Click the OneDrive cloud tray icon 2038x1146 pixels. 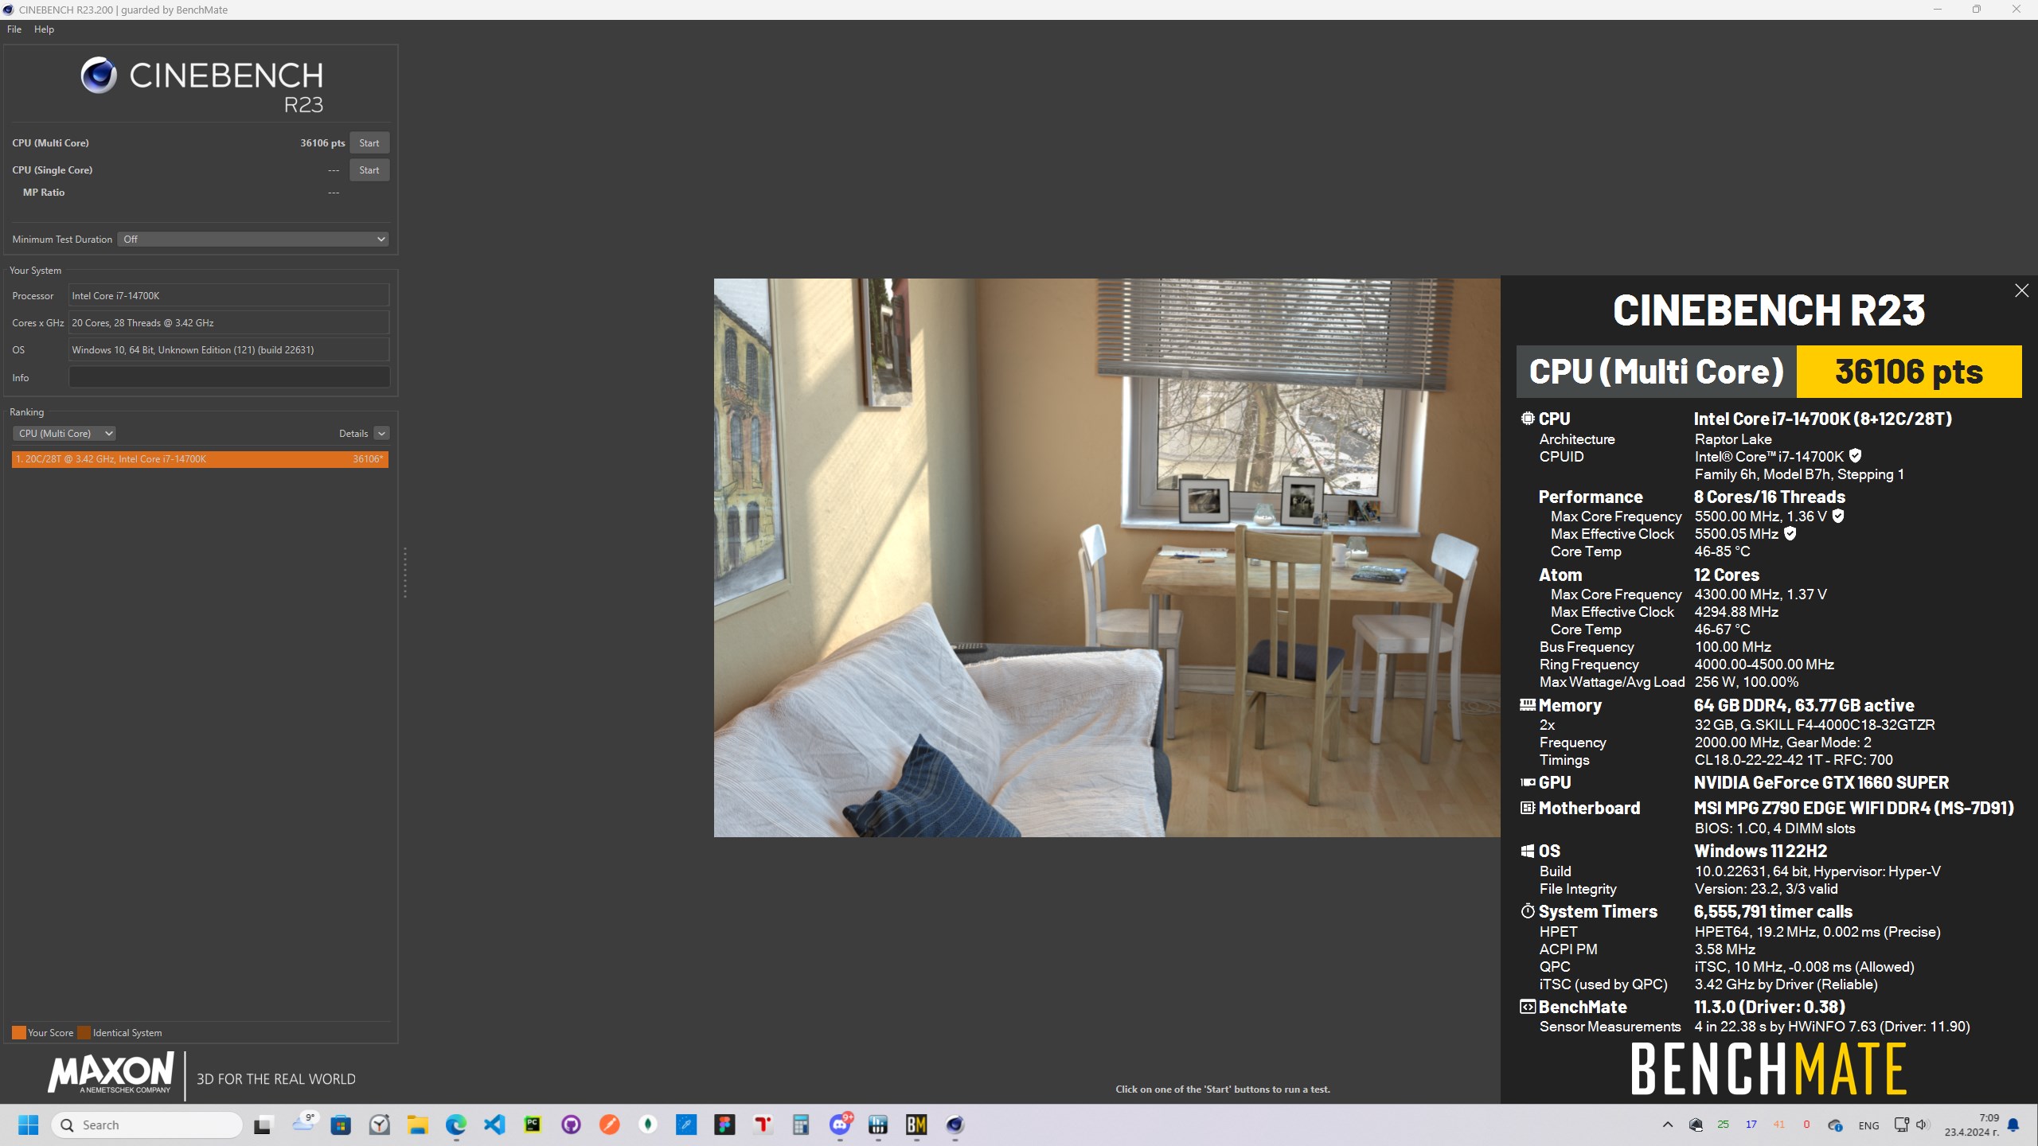tap(1835, 1125)
